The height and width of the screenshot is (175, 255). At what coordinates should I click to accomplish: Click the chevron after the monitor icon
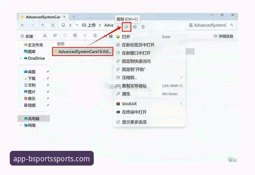pyautogui.click(x=70, y=25)
